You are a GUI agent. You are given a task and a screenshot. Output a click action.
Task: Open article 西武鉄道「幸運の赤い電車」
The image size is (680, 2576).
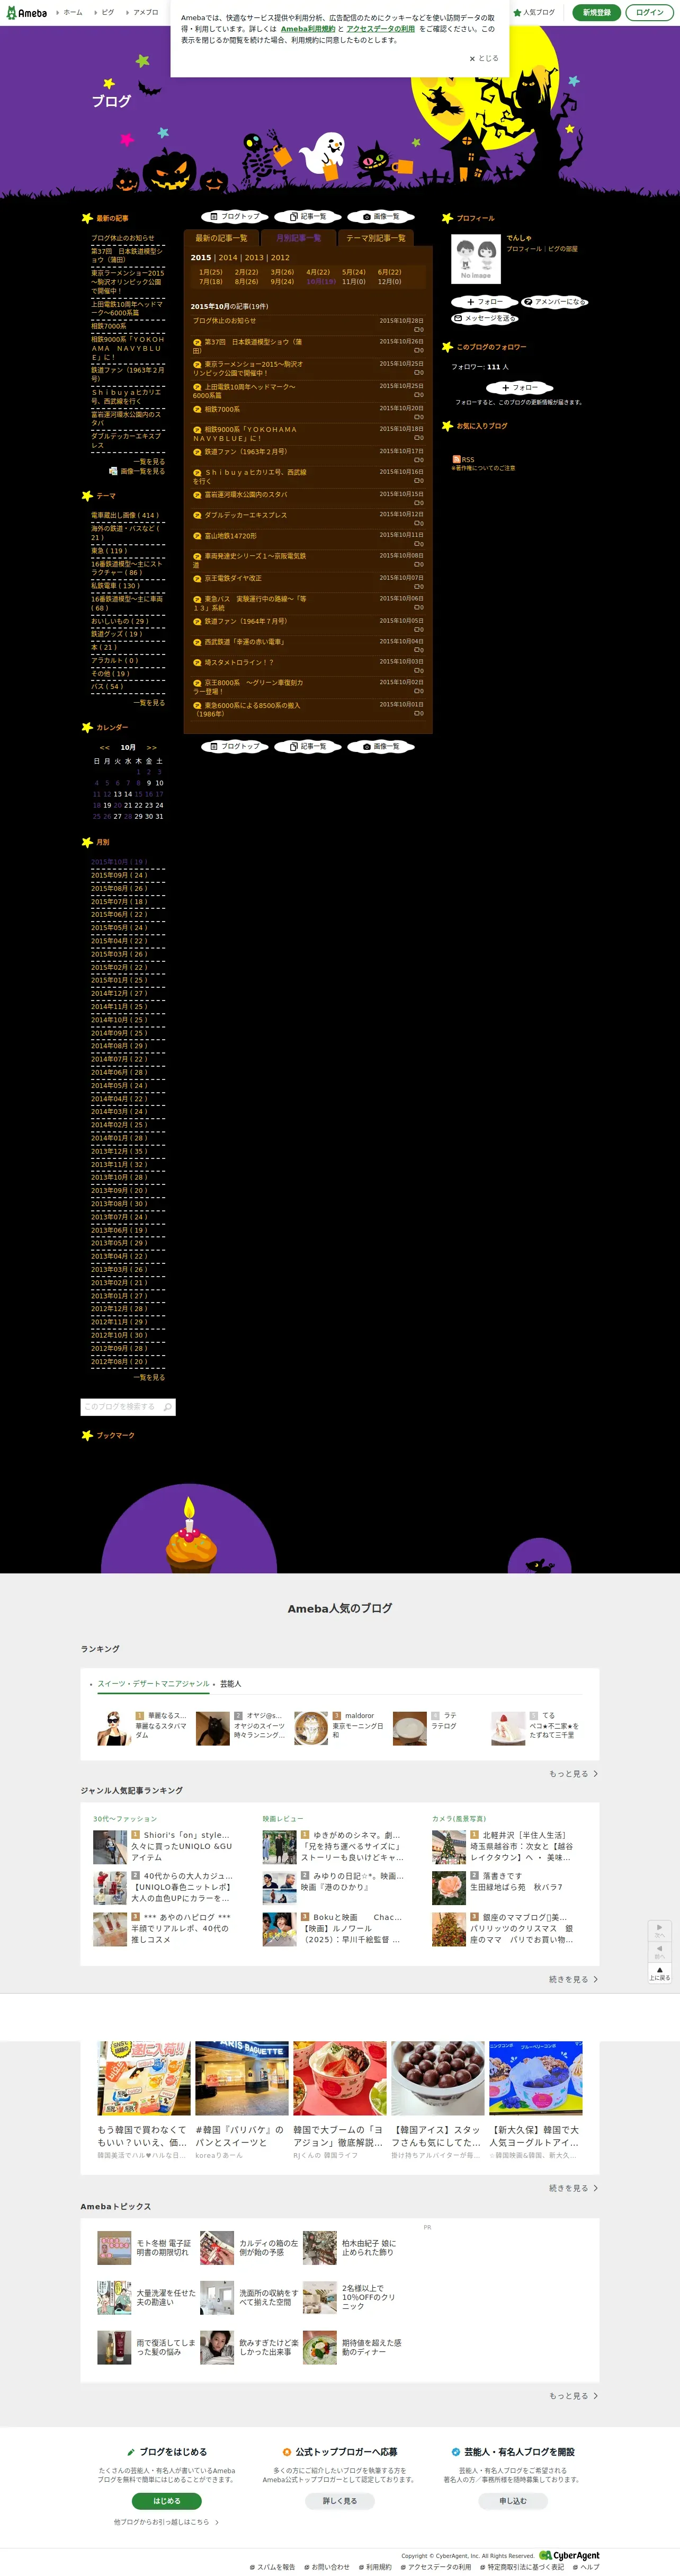tap(244, 642)
